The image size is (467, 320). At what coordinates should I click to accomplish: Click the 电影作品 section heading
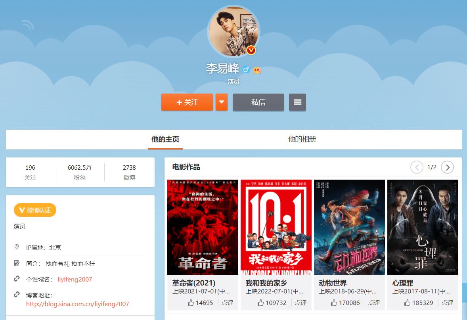186,167
